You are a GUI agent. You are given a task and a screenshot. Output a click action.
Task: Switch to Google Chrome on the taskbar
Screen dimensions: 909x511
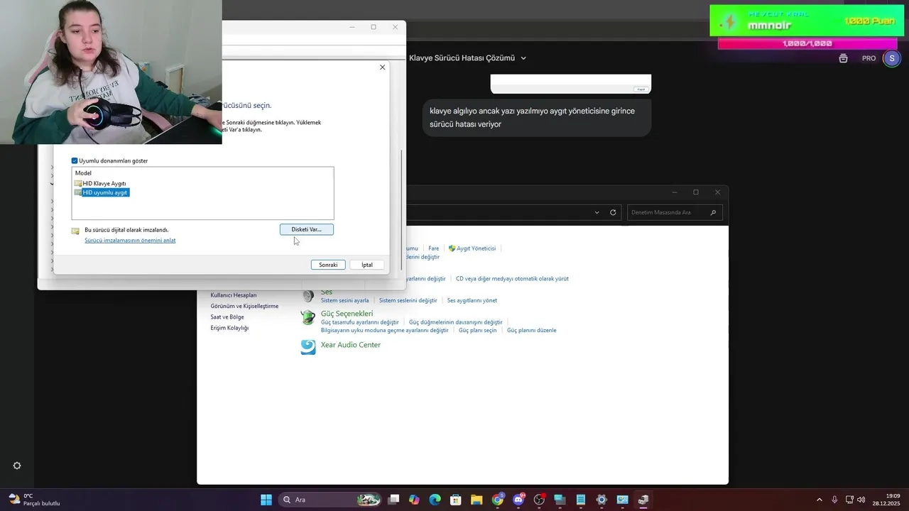[498, 500]
